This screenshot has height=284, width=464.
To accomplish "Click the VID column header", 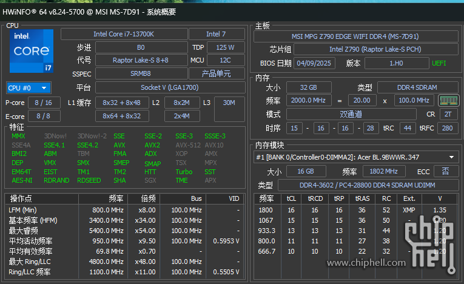I will click(x=225, y=198).
